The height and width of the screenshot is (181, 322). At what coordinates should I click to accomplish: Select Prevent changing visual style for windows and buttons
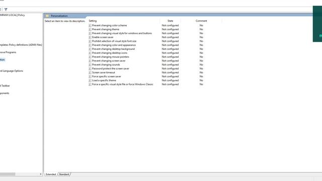122,33
